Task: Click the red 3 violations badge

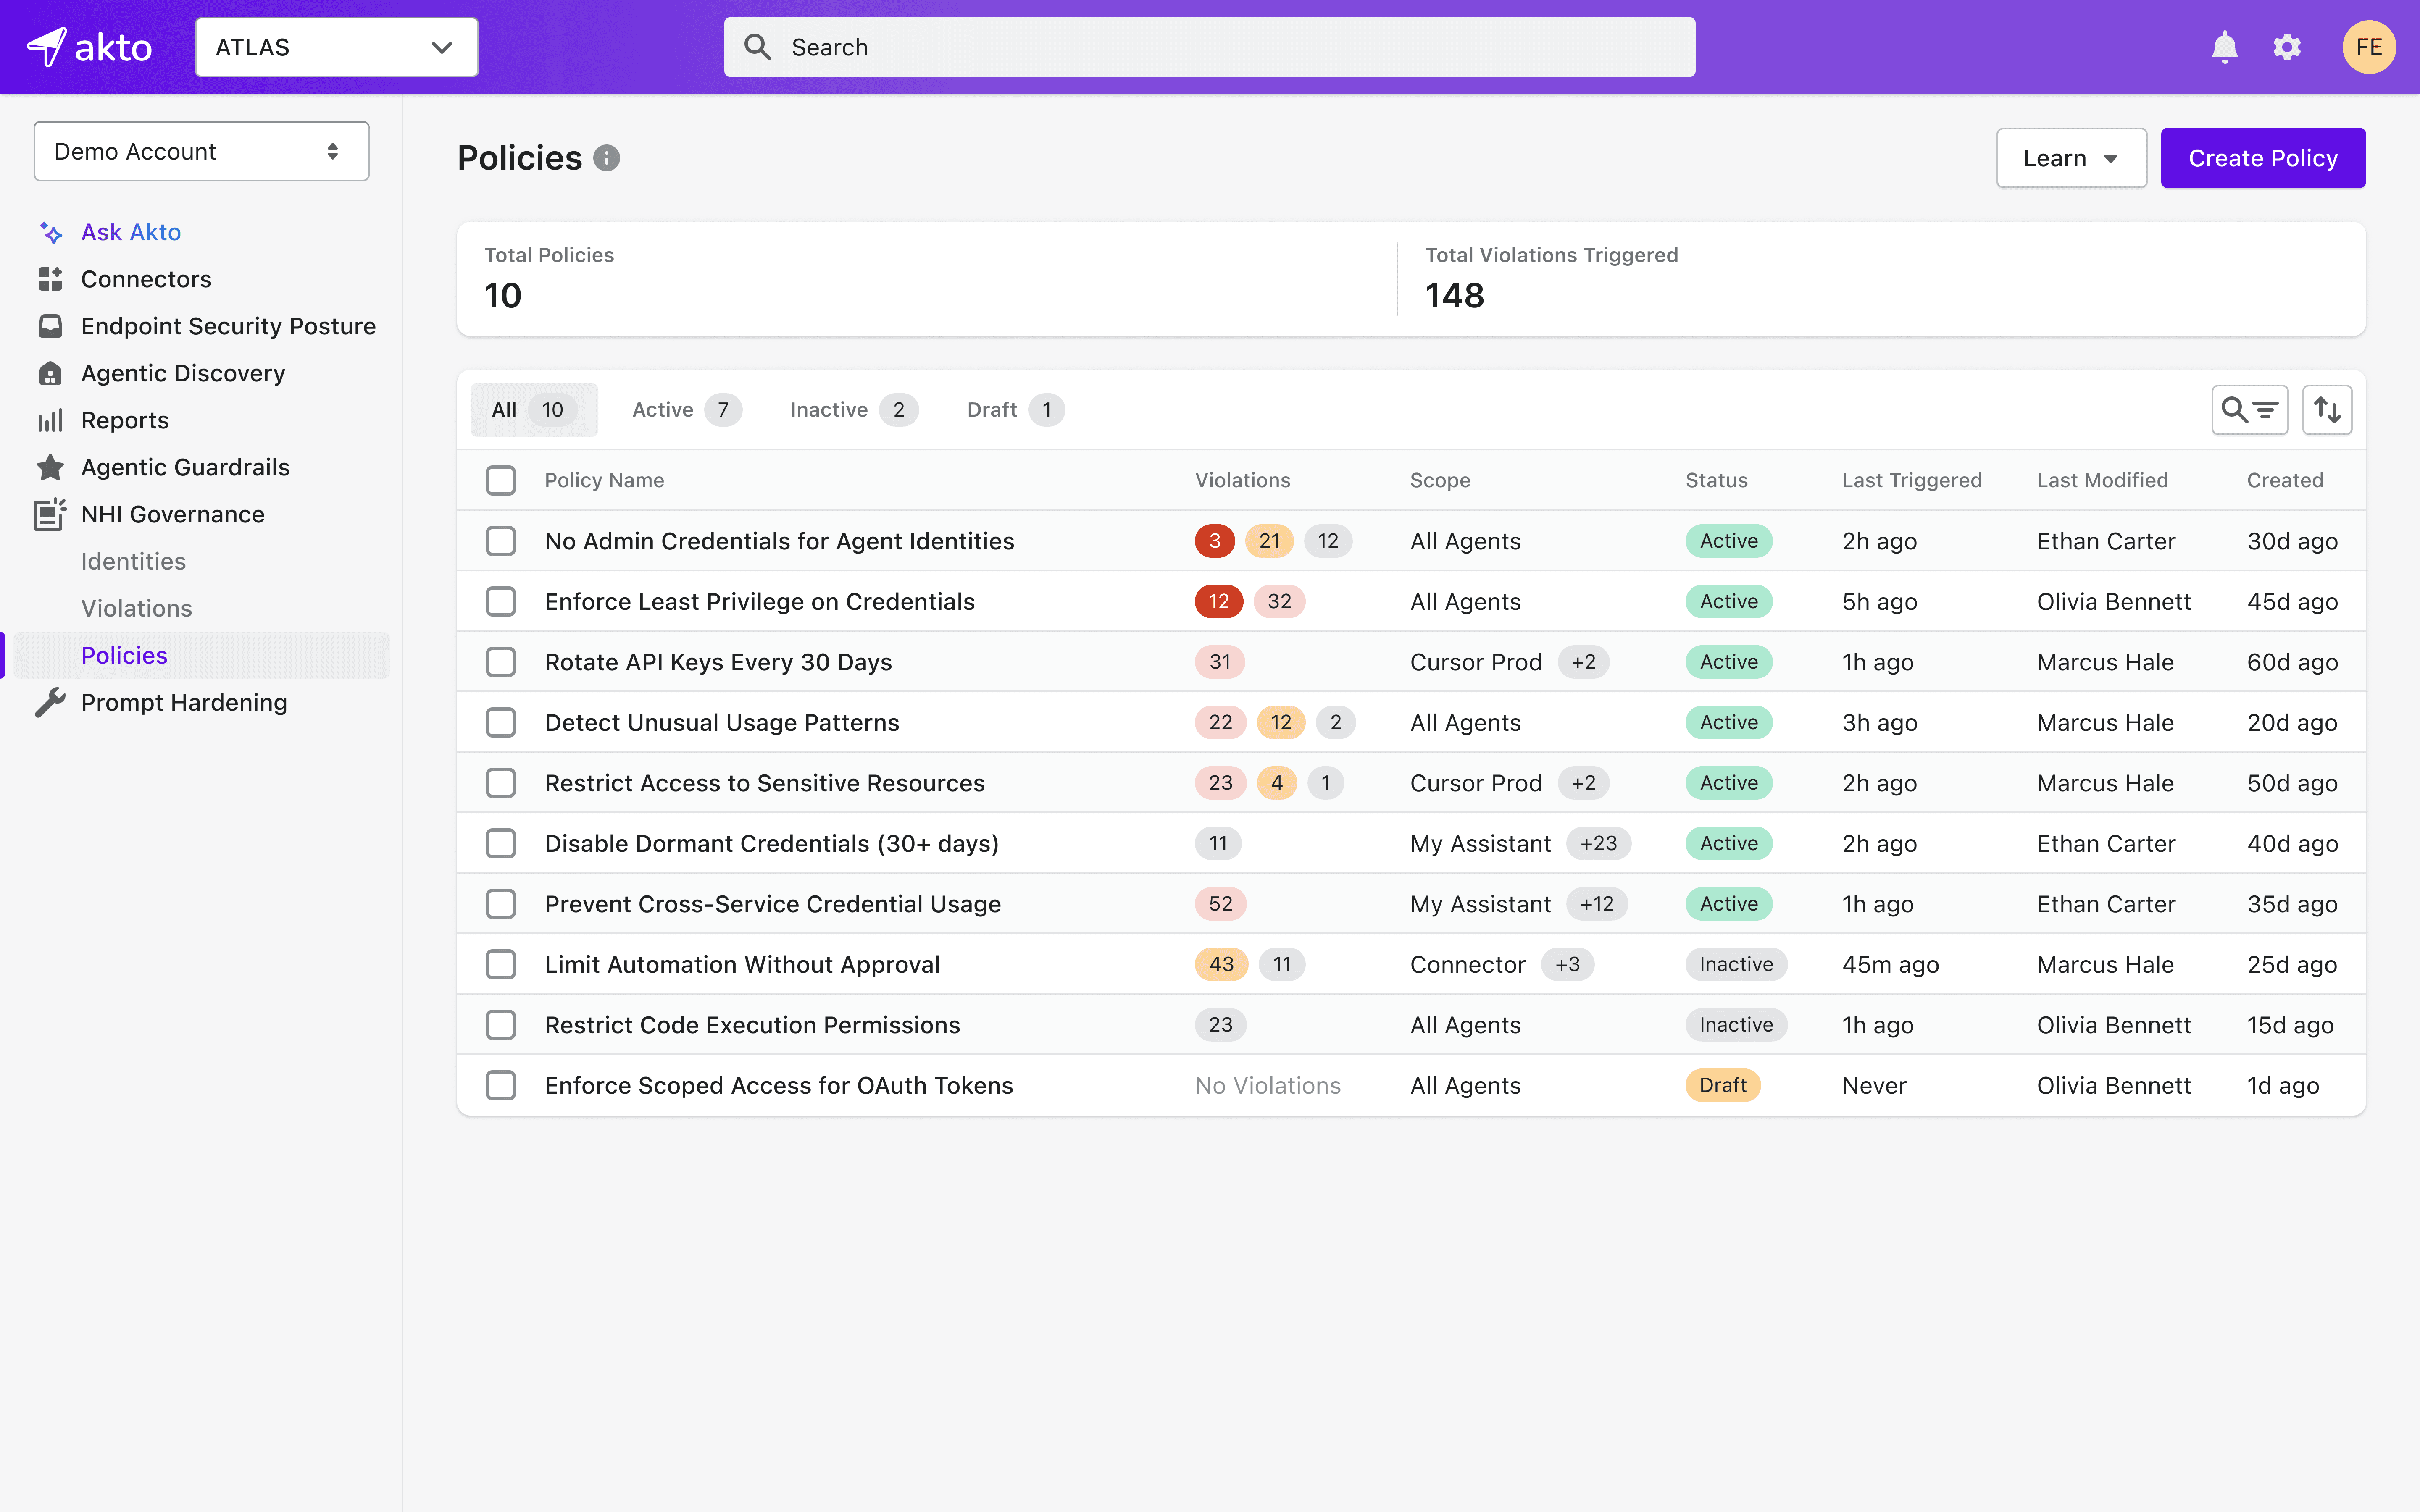Action: 1215,541
